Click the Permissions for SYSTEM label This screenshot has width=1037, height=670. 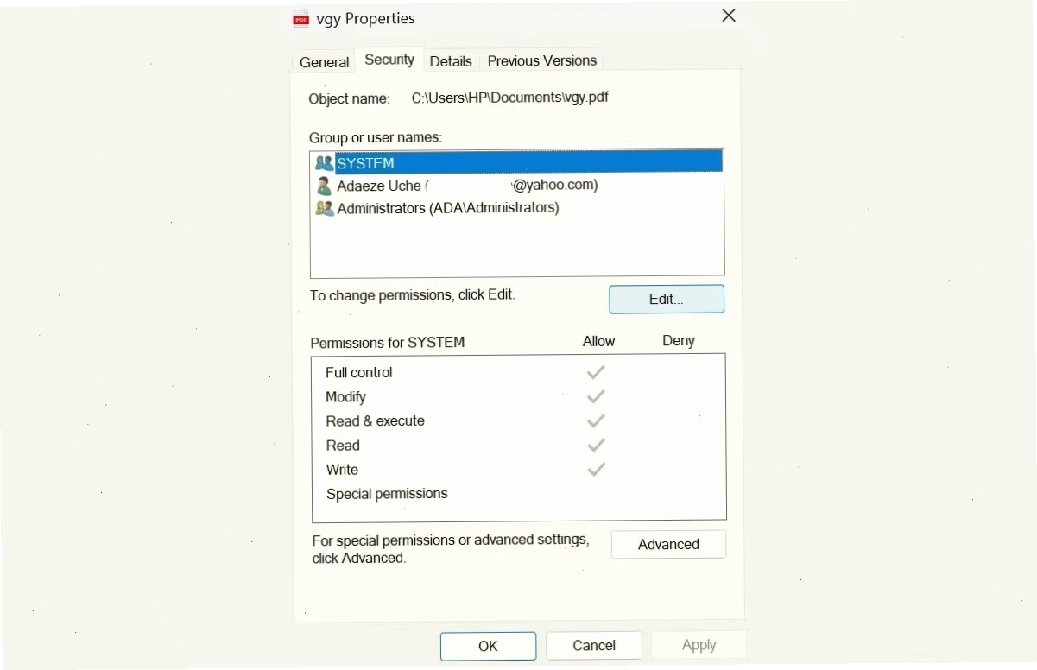pyautogui.click(x=388, y=343)
